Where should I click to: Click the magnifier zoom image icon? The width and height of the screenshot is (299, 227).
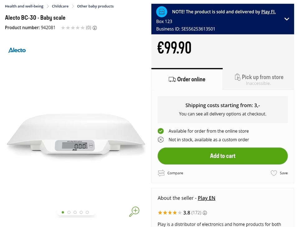[x=134, y=211]
